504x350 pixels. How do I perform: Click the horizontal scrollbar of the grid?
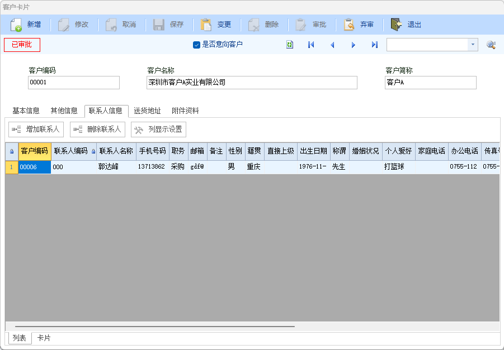pyautogui.click(x=154, y=326)
